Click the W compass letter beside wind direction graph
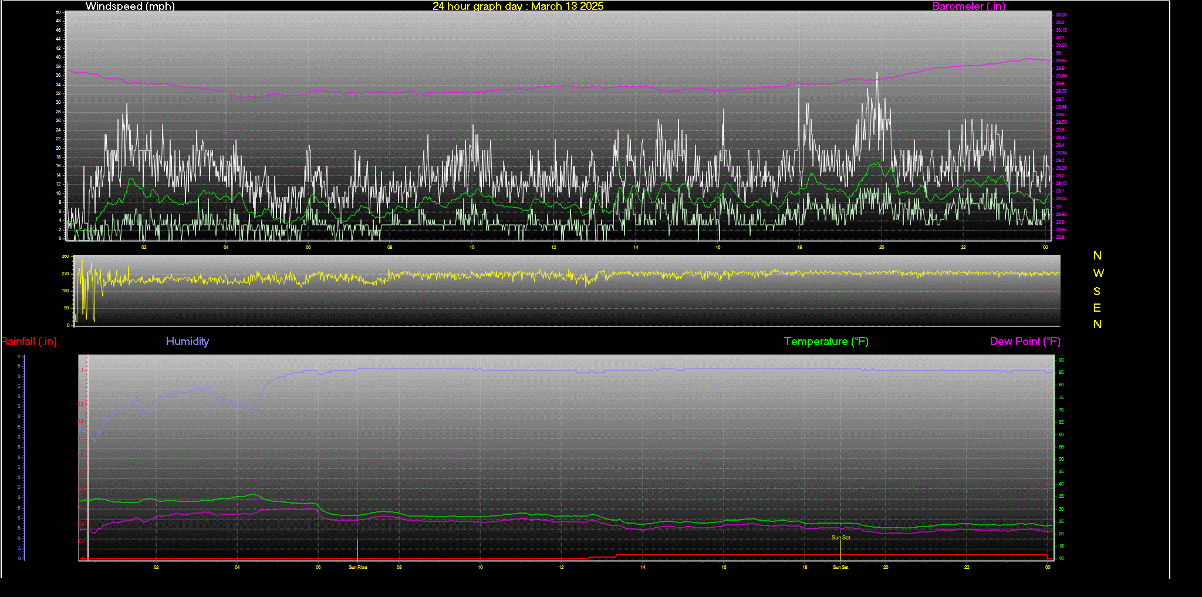Viewport: 1202px width, 597px height. click(x=1098, y=273)
